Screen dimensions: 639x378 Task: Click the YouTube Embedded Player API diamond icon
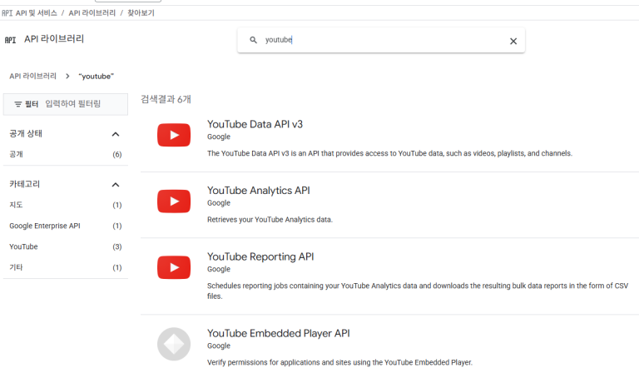174,344
